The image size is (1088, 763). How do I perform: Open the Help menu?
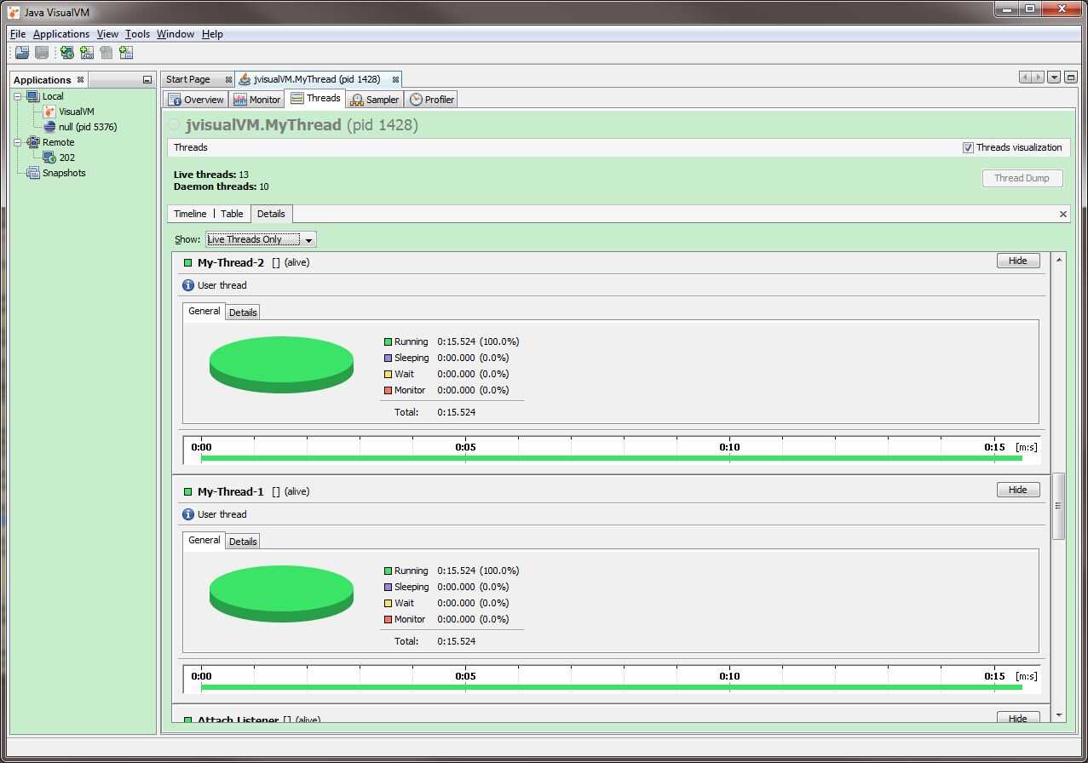[x=212, y=34]
